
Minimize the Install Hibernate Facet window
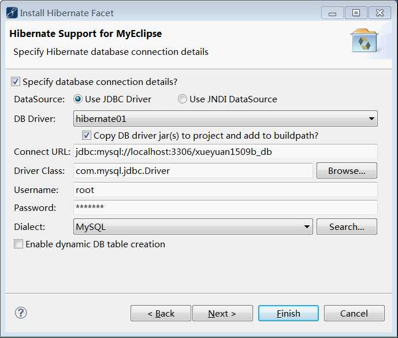(332, 13)
